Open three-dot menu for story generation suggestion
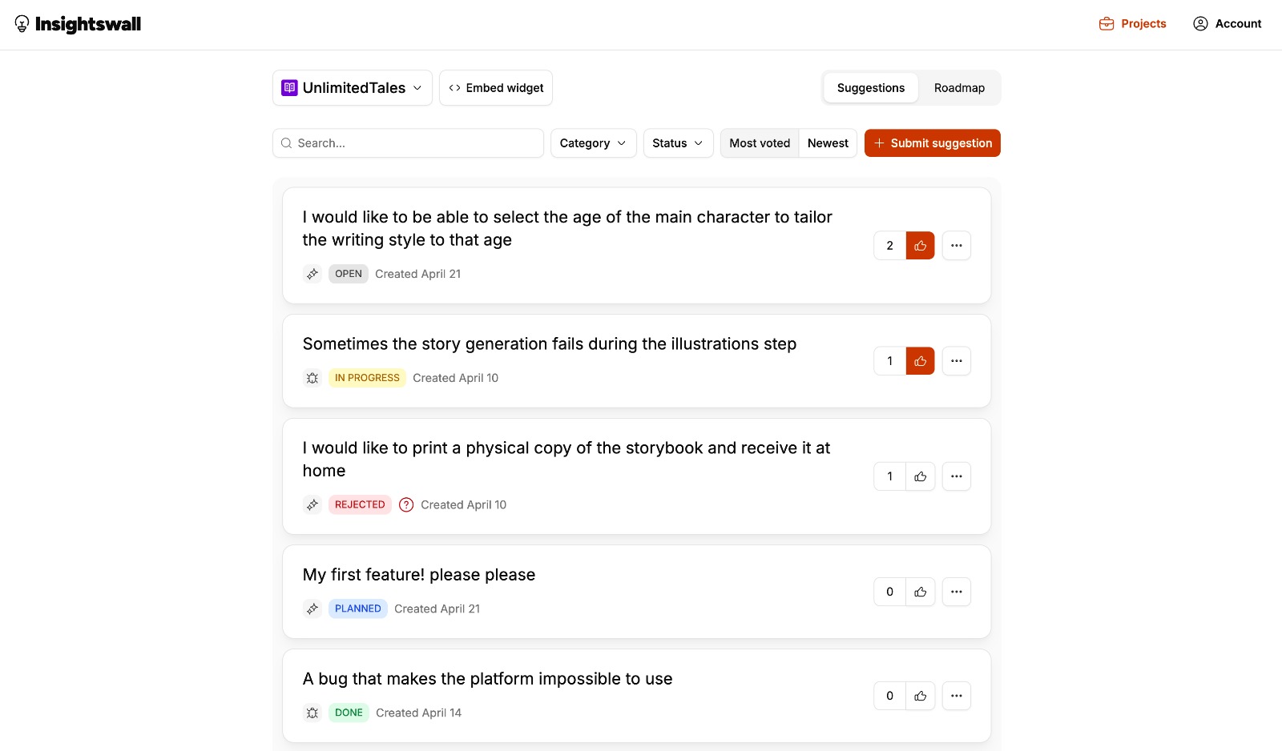 956,361
